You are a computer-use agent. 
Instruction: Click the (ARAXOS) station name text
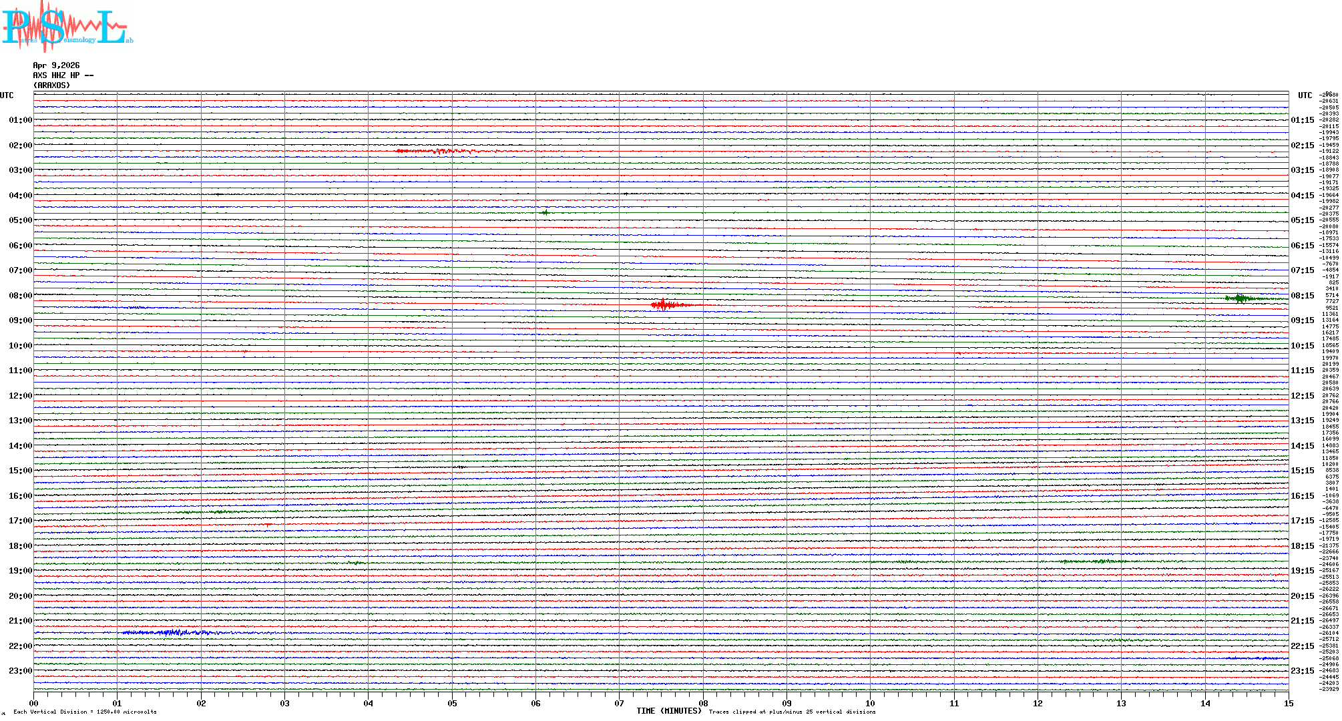point(51,85)
